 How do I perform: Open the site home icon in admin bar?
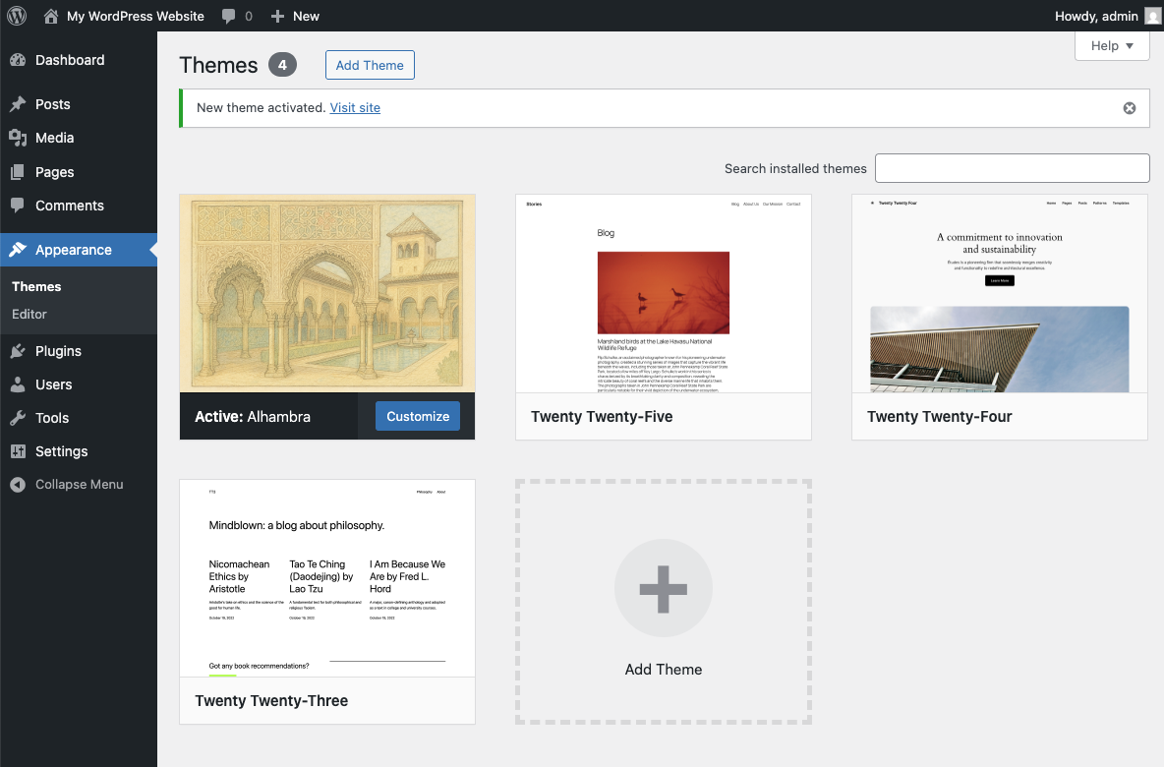pyautogui.click(x=51, y=16)
